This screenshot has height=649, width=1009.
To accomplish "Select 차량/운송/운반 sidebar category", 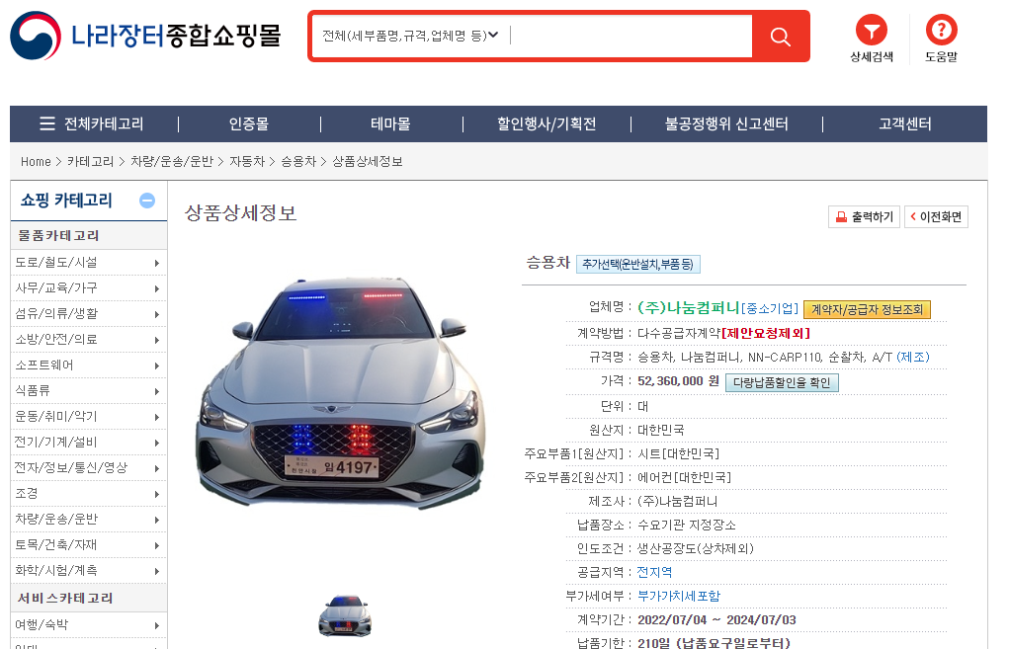I will click(56, 519).
